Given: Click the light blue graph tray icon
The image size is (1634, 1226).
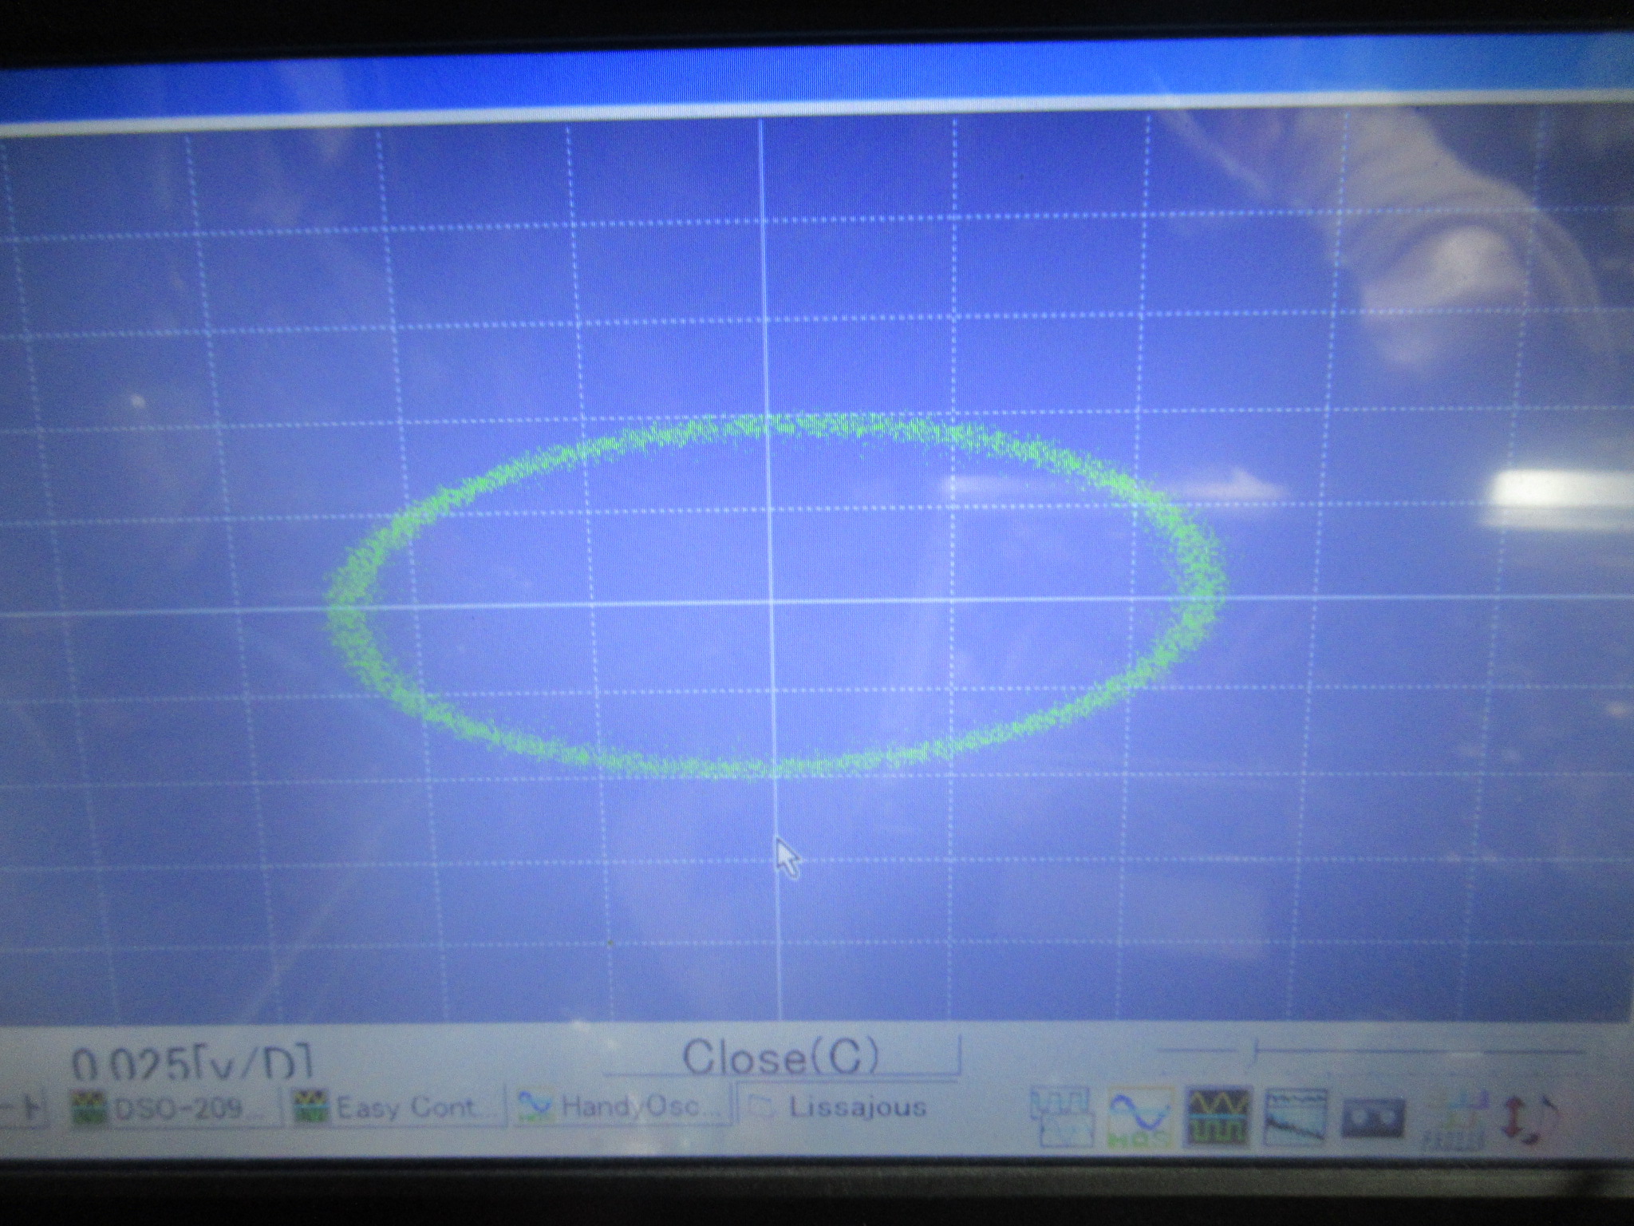Looking at the screenshot, I should pos(1456,1117).
